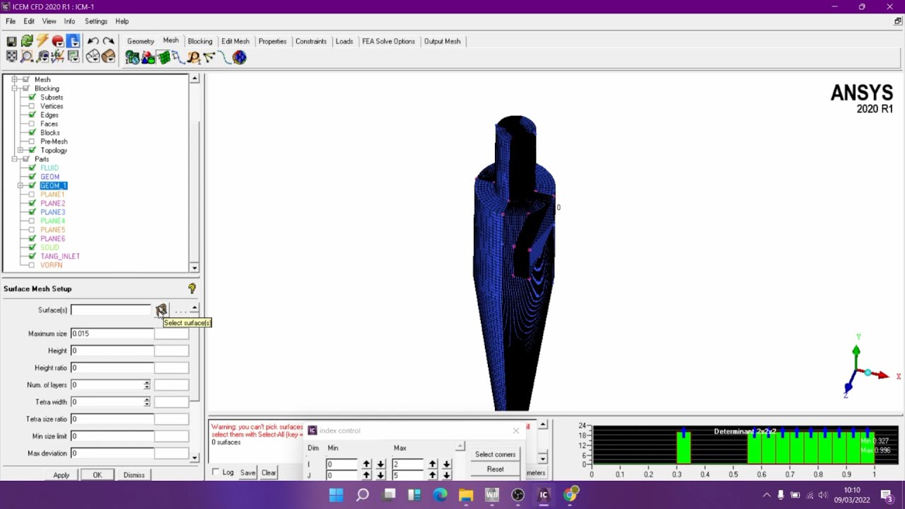905x509 pixels.
Task: Click the Surface Mesh Setup help icon
Action: pyautogui.click(x=192, y=288)
